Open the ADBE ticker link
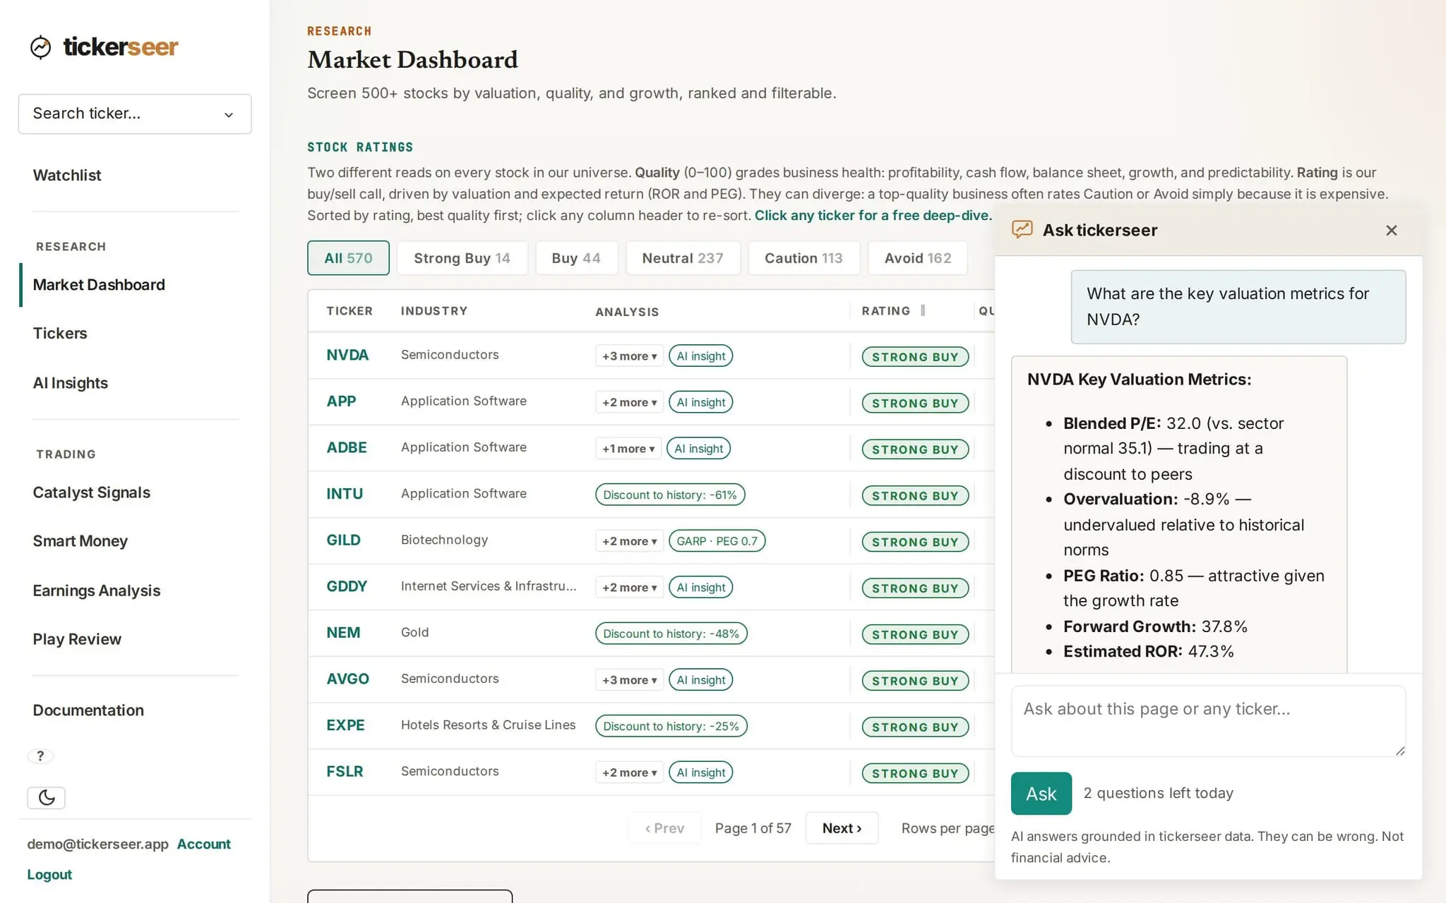The height and width of the screenshot is (903, 1446). click(x=347, y=448)
